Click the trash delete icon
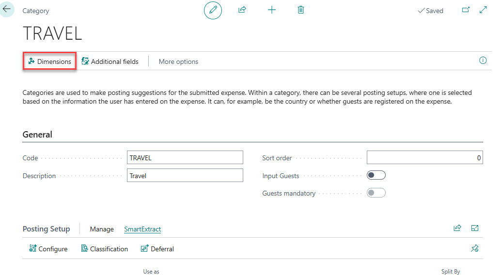The height and width of the screenshot is (275, 501). click(301, 10)
